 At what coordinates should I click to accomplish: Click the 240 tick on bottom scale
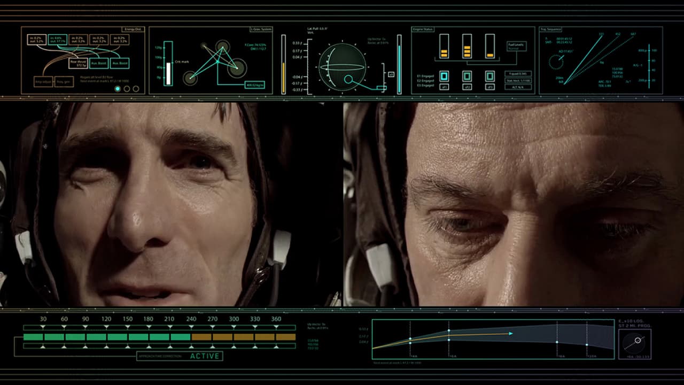(191, 319)
